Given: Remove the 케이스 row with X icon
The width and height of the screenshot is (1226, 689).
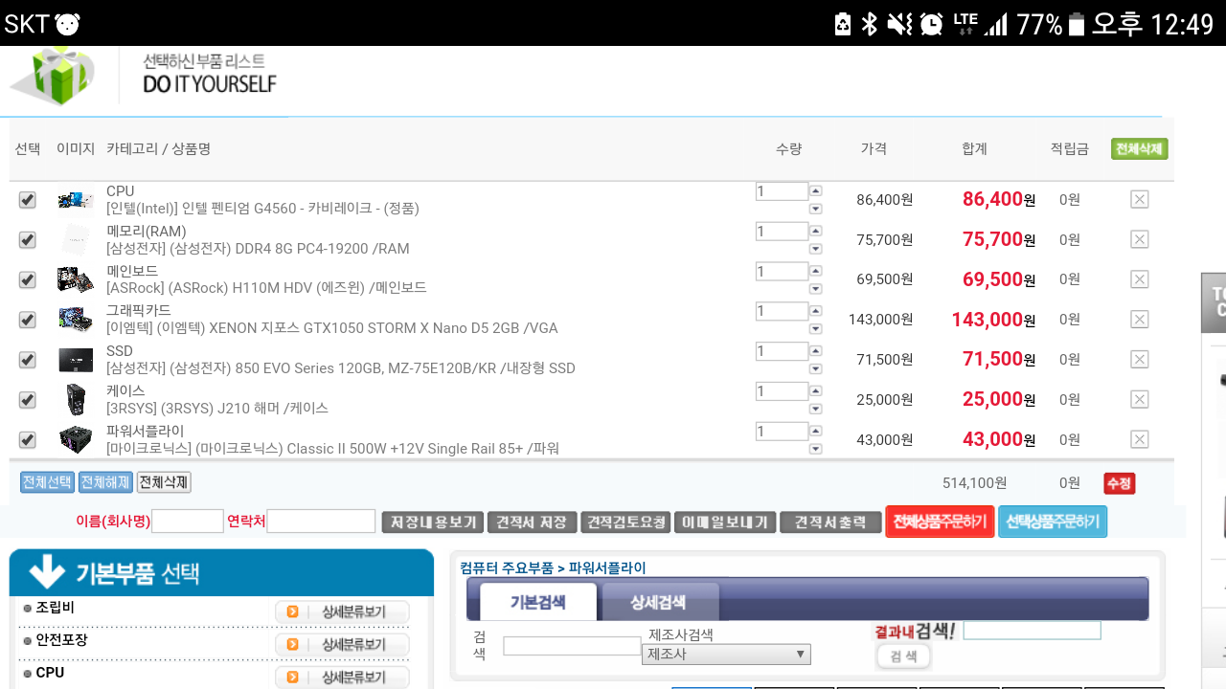Looking at the screenshot, I should click(x=1139, y=399).
